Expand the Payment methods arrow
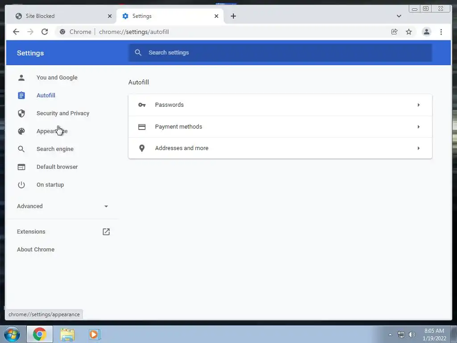The image size is (457, 343). [x=419, y=126]
